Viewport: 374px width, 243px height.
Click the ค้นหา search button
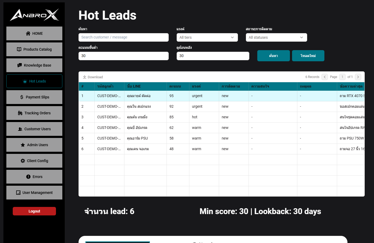coord(273,56)
